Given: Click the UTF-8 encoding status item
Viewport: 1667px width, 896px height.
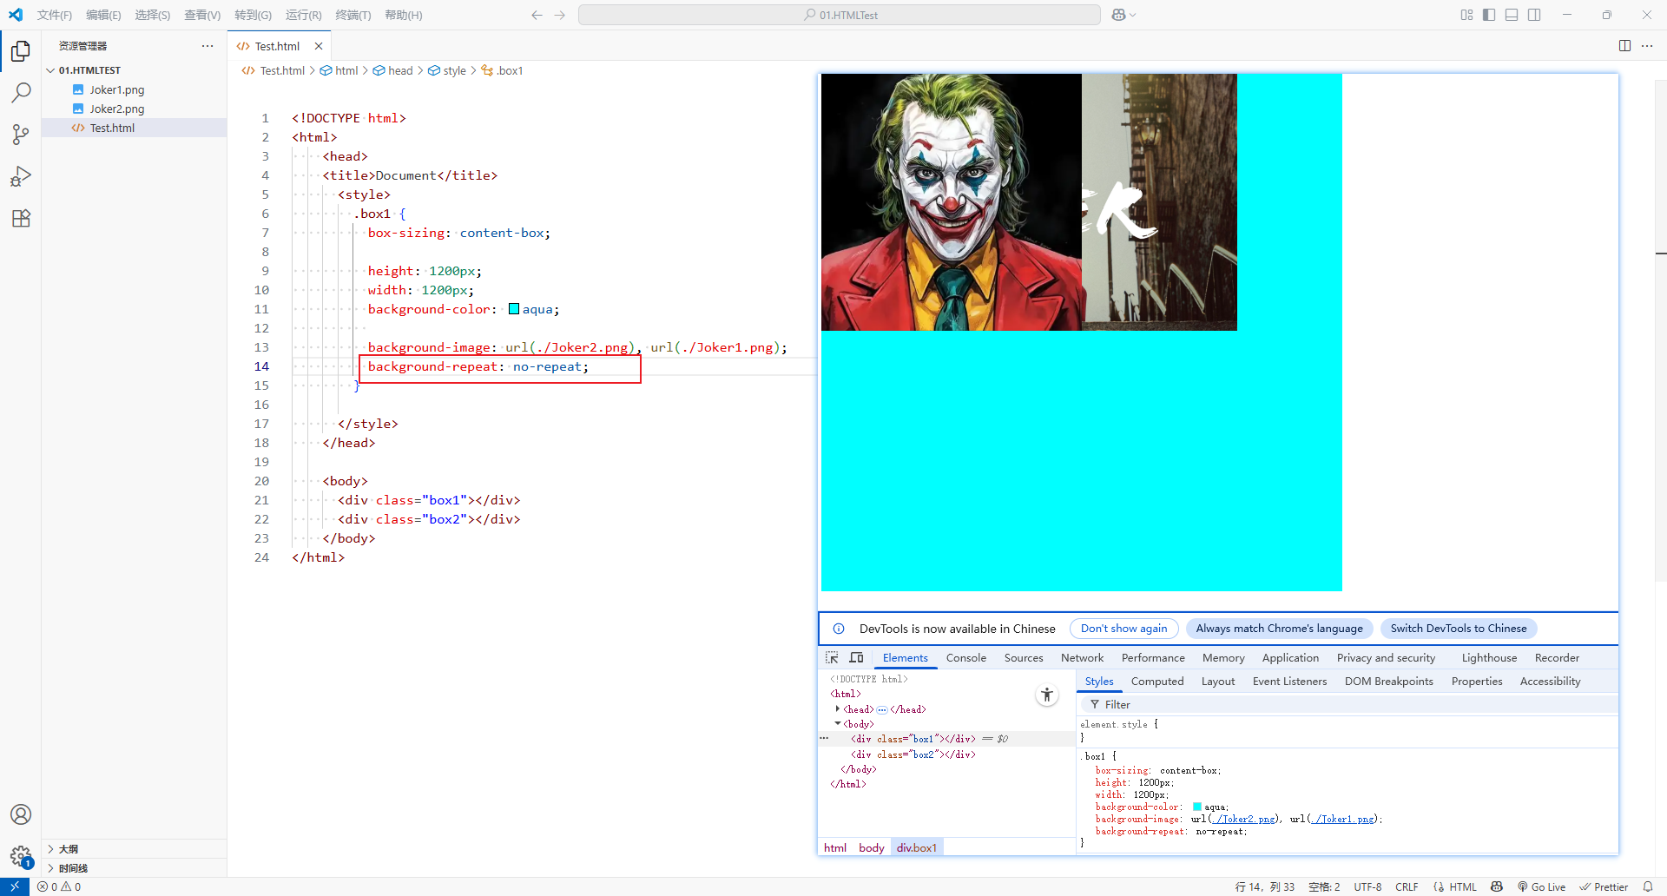Looking at the screenshot, I should pos(1367,886).
